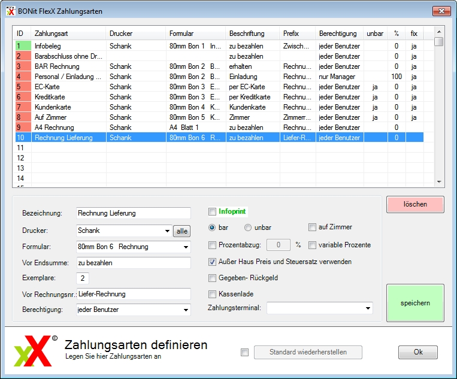The height and width of the screenshot is (379, 457).
Task: Select the BAR Rechnung row
Action: click(x=219, y=66)
